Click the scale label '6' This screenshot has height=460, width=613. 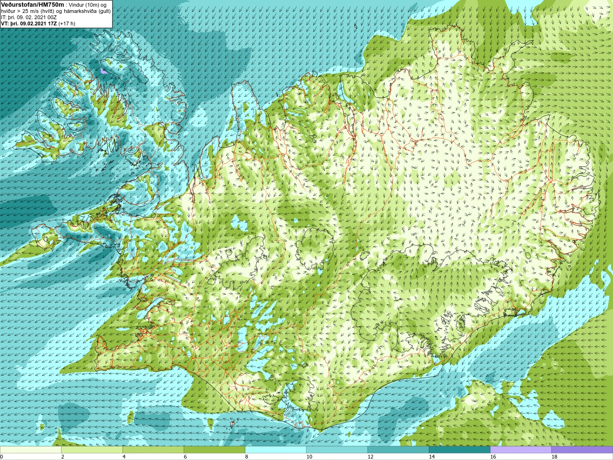(x=185, y=457)
